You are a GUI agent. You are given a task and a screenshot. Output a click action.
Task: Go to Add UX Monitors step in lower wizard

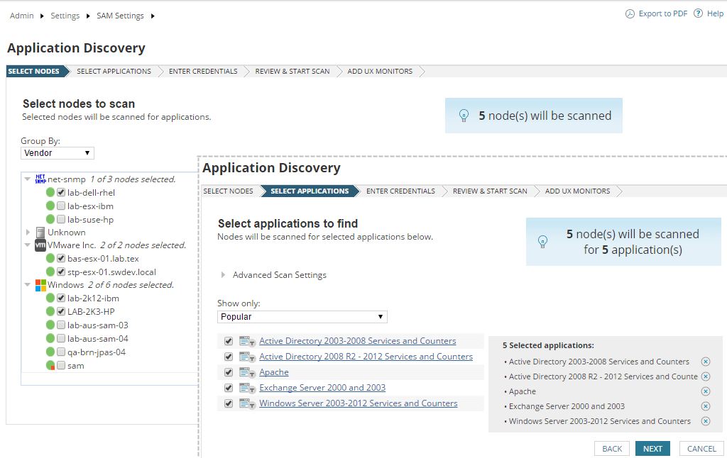578,191
